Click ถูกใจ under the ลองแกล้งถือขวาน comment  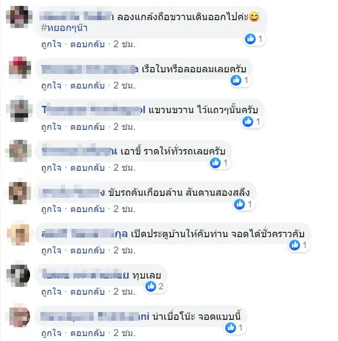tap(51, 44)
